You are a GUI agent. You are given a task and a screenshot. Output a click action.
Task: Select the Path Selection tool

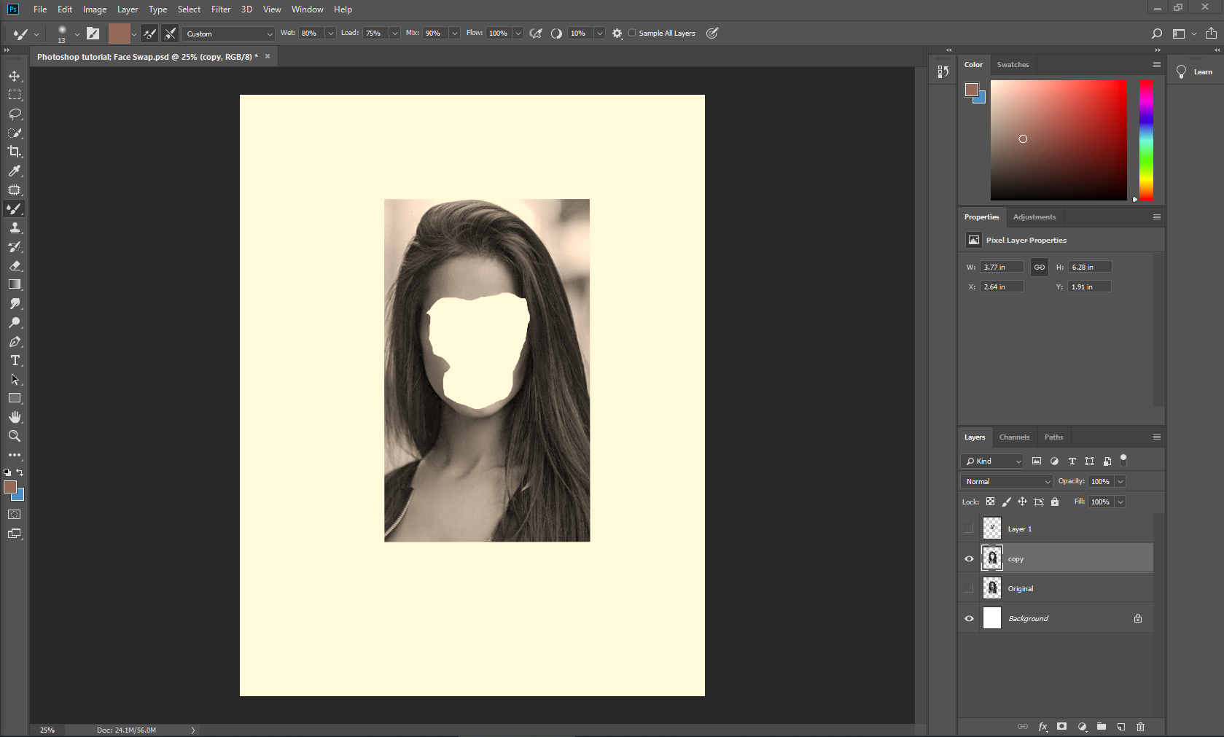15,379
